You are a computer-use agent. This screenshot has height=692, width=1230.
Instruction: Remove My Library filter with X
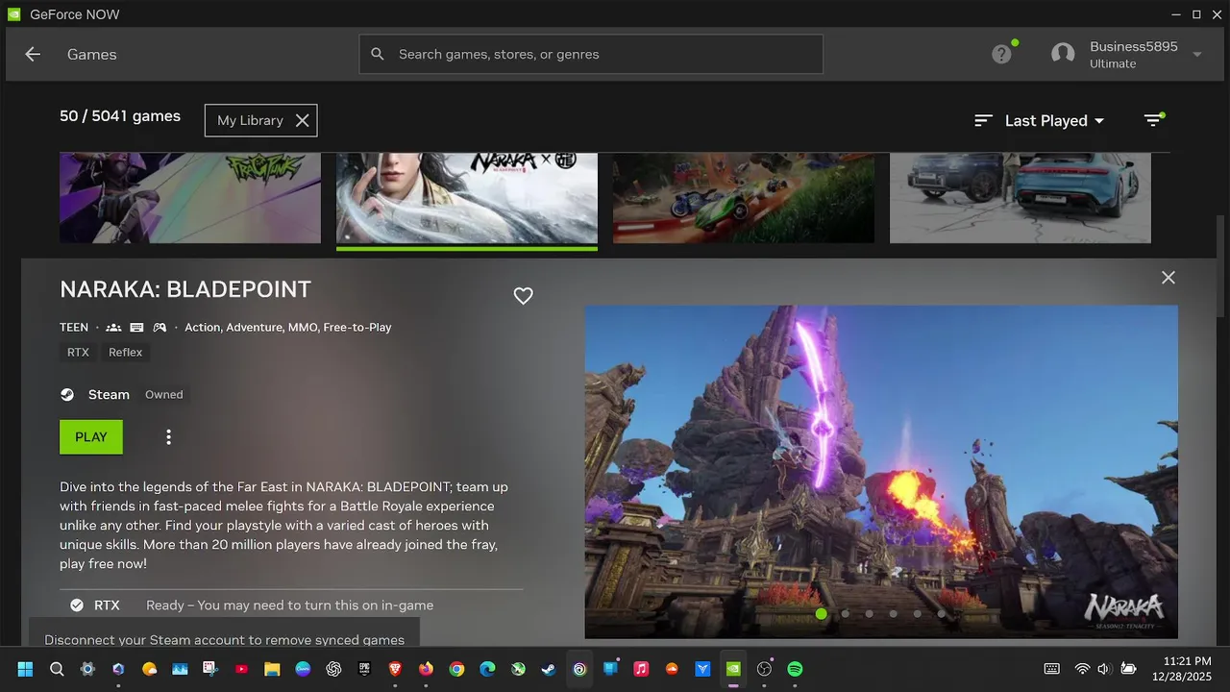pos(302,120)
